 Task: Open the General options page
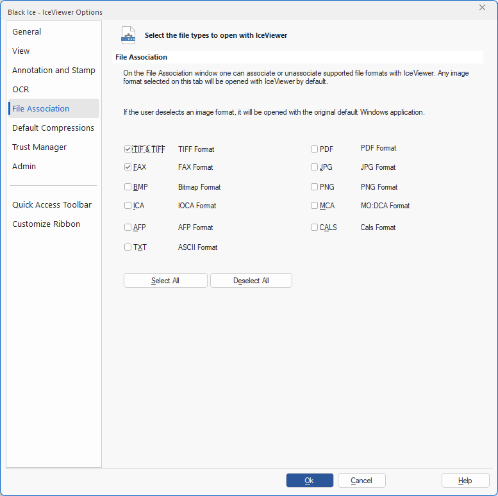coord(54,32)
